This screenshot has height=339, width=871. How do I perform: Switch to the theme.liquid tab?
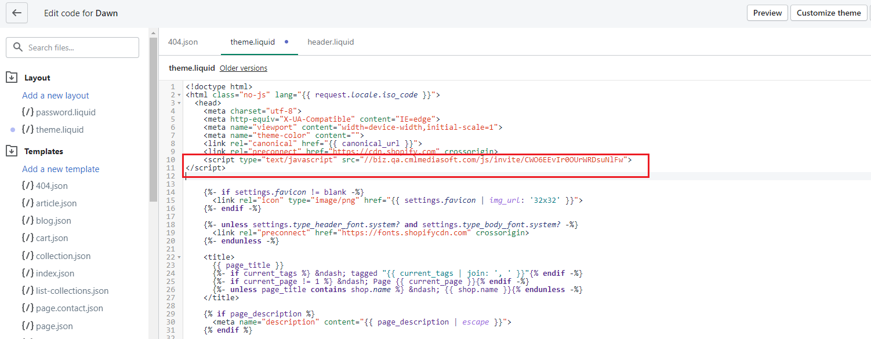pyautogui.click(x=253, y=42)
